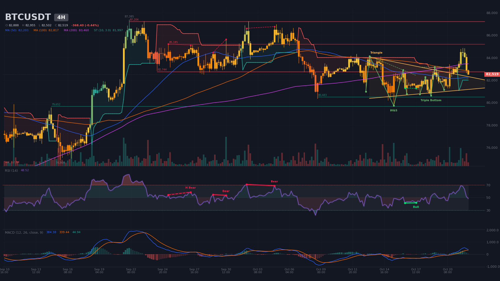Select the low value L 82,502
This screenshot has width=500, height=281.
tap(45, 25)
